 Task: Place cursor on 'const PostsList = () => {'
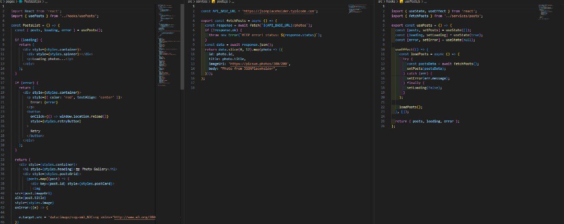point(36,26)
